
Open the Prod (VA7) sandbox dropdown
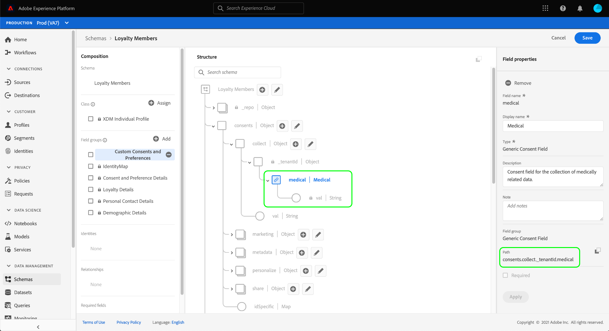point(53,23)
